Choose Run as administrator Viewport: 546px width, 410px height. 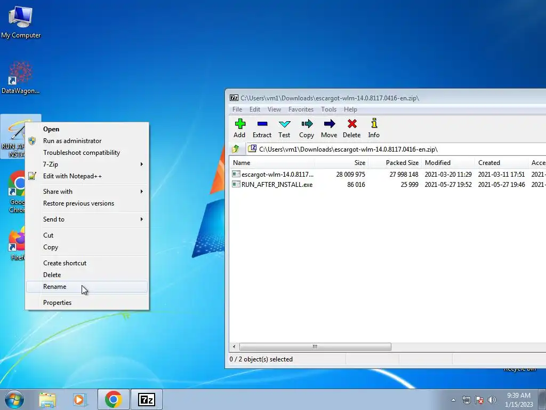pyautogui.click(x=87, y=141)
